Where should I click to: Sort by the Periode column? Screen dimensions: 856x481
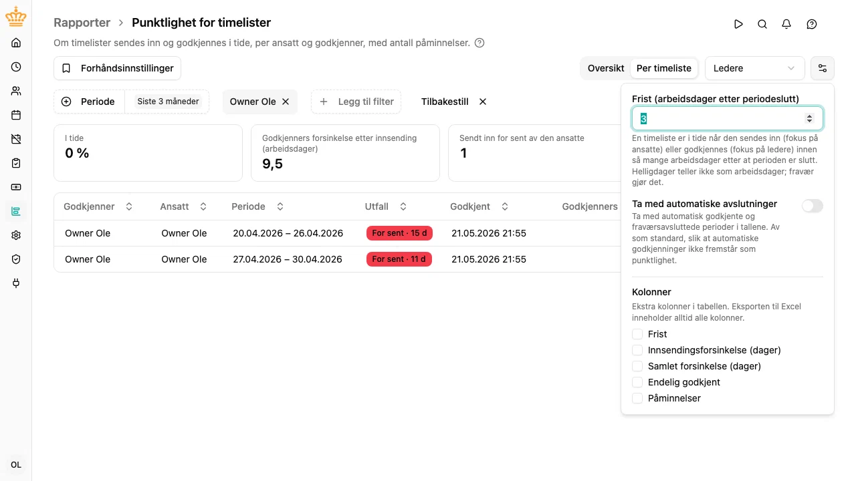coord(257,206)
